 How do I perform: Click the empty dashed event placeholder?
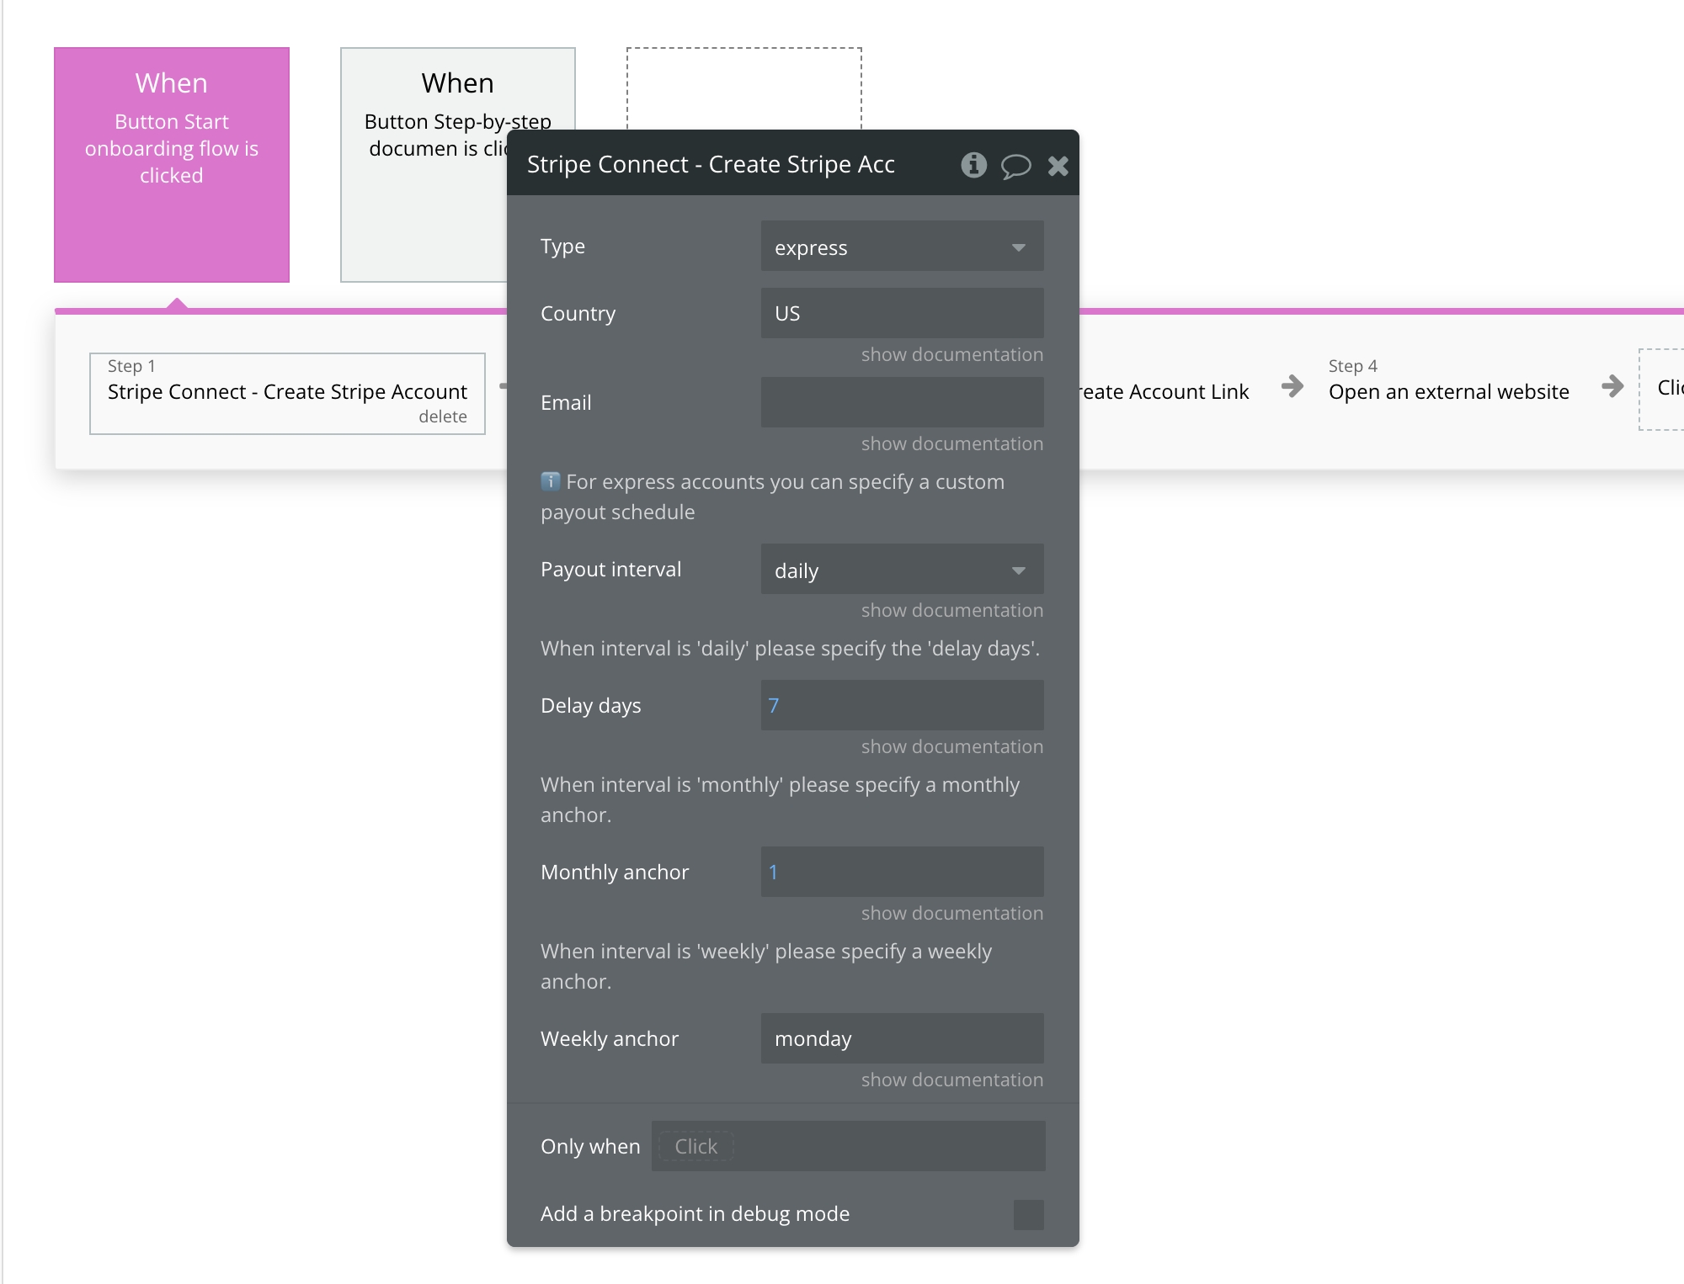743,88
